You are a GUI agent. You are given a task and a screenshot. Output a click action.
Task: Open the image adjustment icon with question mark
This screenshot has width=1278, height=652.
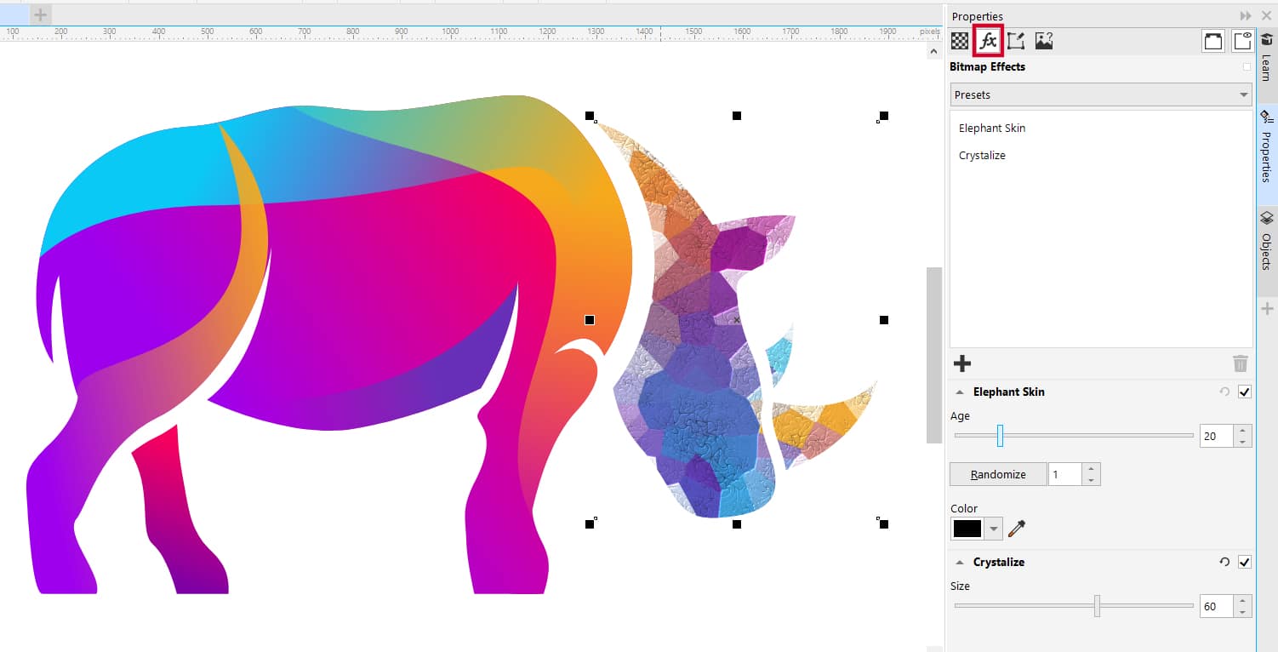point(1044,40)
